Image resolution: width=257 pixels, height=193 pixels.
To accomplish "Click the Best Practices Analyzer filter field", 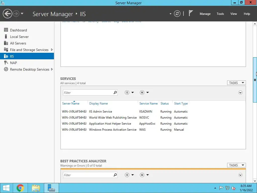I will [x=88, y=175].
